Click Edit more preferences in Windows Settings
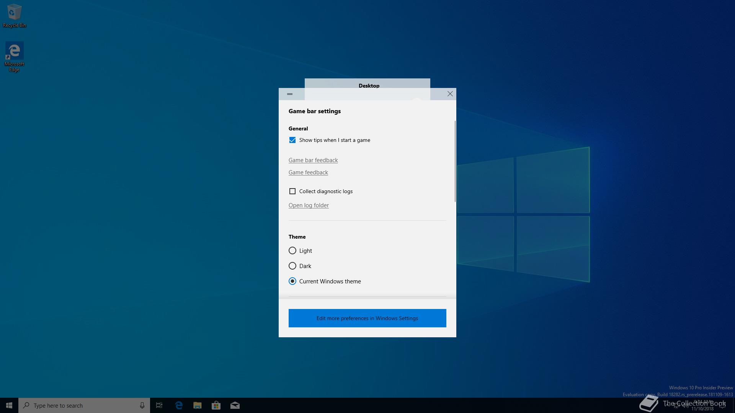The height and width of the screenshot is (413, 735). [367, 318]
